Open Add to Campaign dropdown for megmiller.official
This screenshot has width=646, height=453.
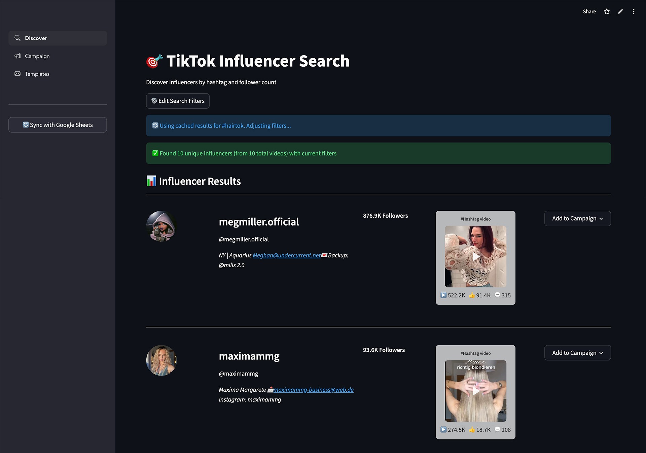577,218
